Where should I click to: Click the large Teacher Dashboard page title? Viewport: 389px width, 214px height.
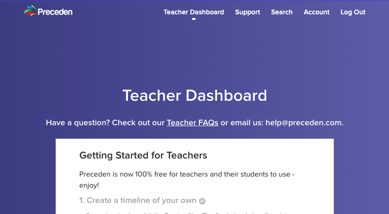[x=195, y=96]
